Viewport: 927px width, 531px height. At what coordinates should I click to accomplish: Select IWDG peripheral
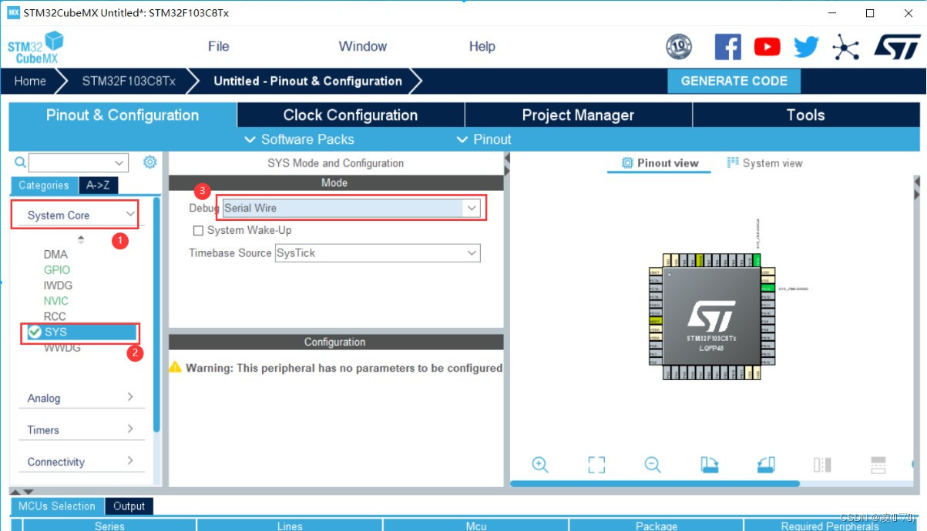[58, 286]
